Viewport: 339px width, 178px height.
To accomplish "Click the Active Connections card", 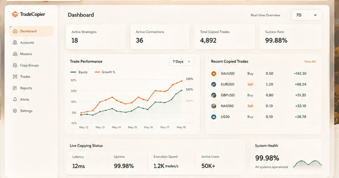I will [160, 37].
